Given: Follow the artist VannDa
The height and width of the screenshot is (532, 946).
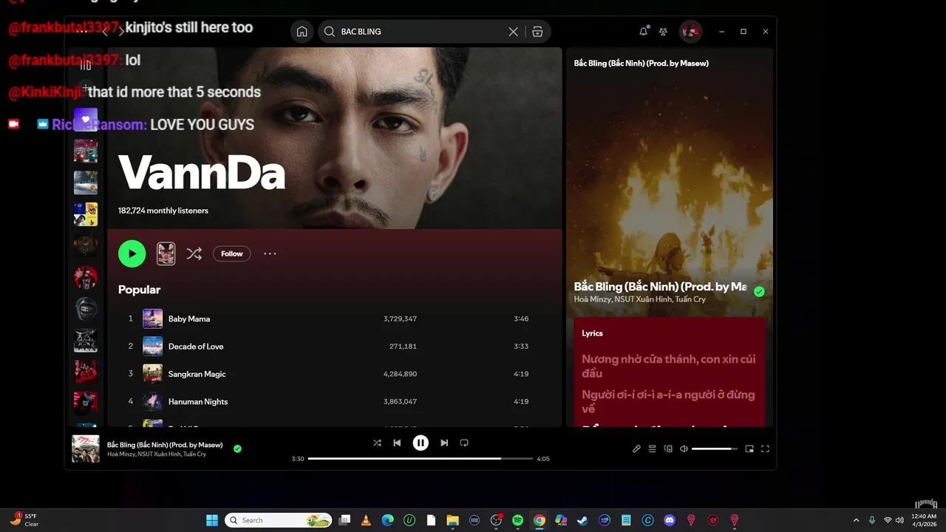Looking at the screenshot, I should point(231,253).
